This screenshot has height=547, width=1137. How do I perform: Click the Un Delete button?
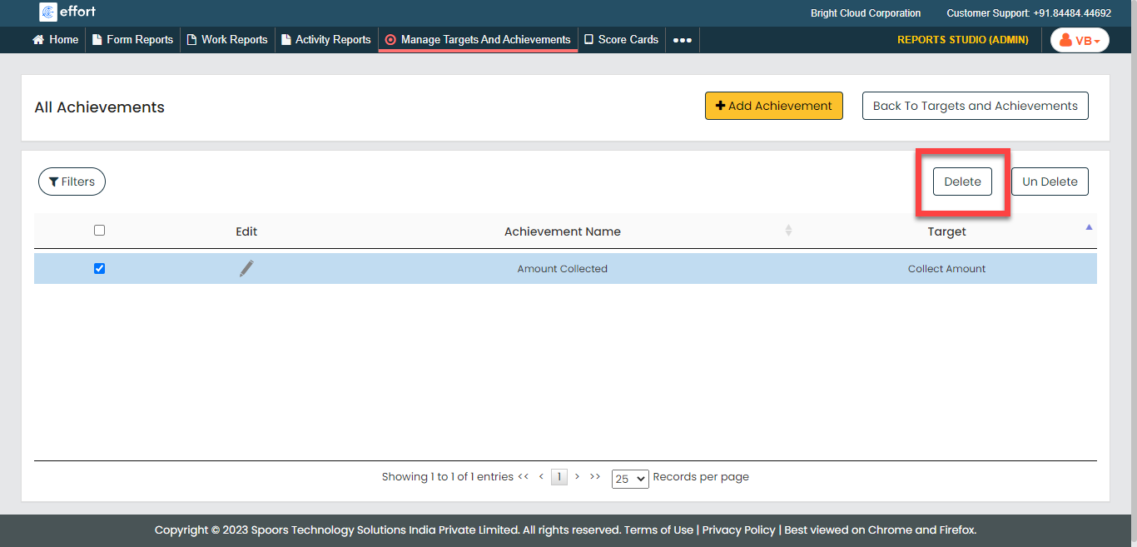(1049, 182)
